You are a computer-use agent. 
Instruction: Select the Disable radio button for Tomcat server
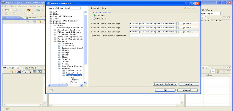tap(94, 19)
